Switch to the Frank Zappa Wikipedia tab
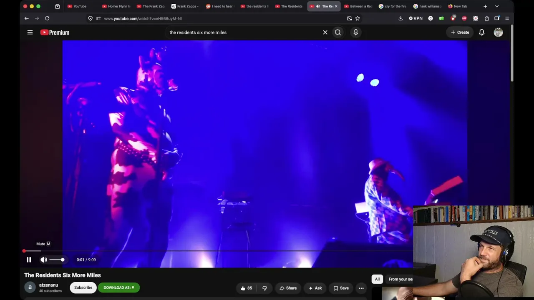This screenshot has width=534, height=300. pos(185,6)
